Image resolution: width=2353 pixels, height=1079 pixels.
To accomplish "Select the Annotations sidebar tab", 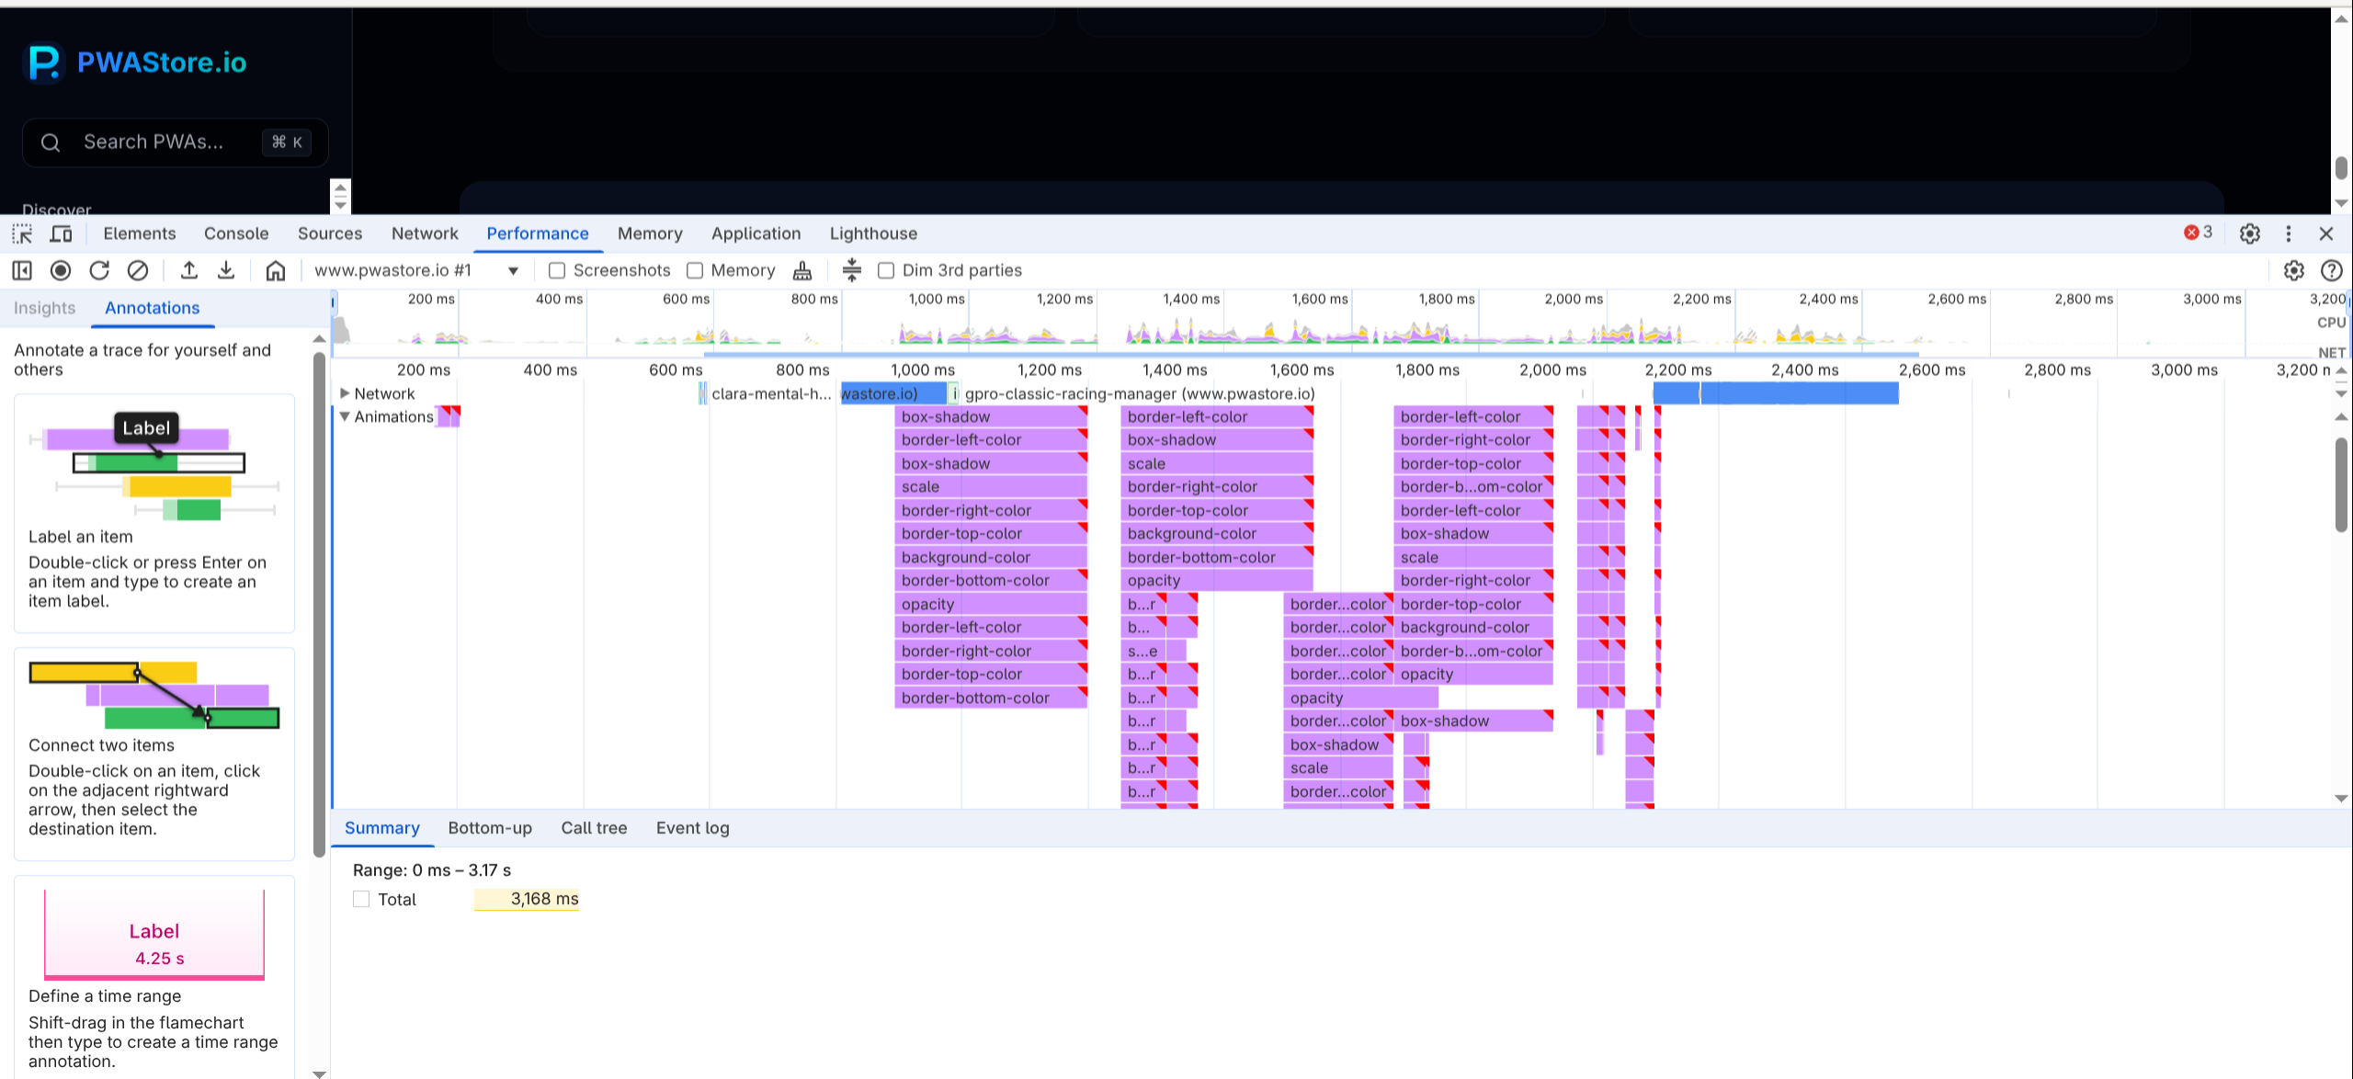I will 153,308.
